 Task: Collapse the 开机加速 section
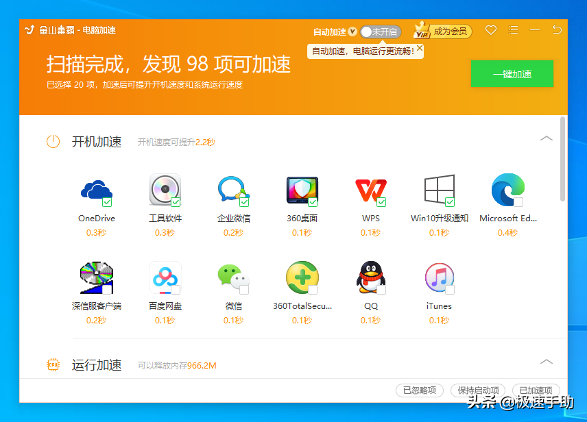(547, 138)
